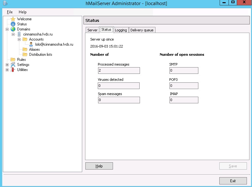The width and height of the screenshot is (252, 187).
Task: Click the SMTP open sessions field
Action: click(x=184, y=70)
